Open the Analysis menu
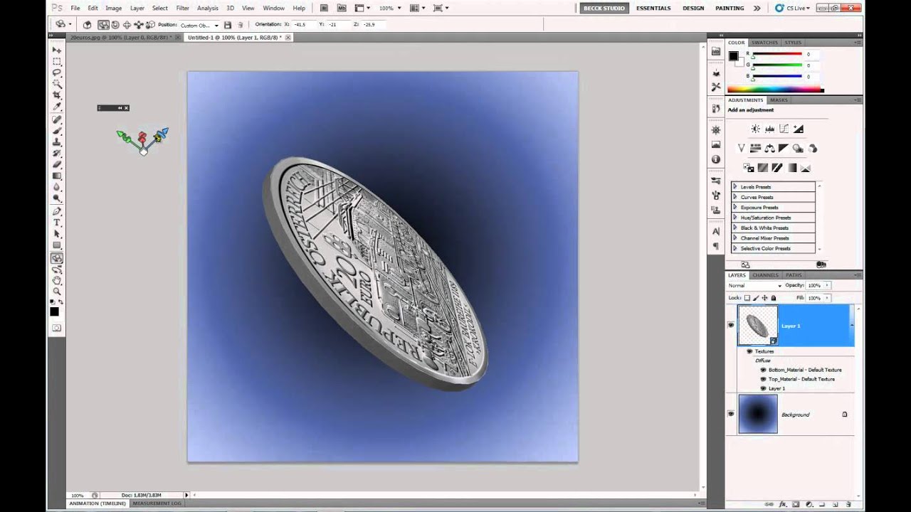 208,8
